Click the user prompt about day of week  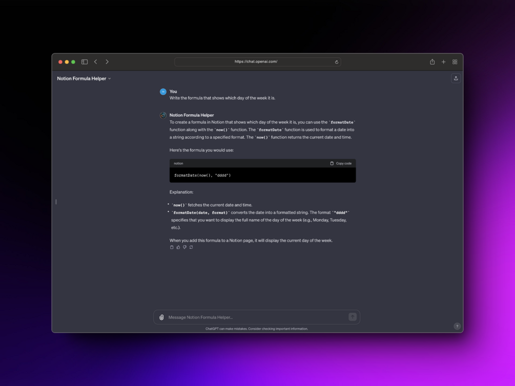222,98
